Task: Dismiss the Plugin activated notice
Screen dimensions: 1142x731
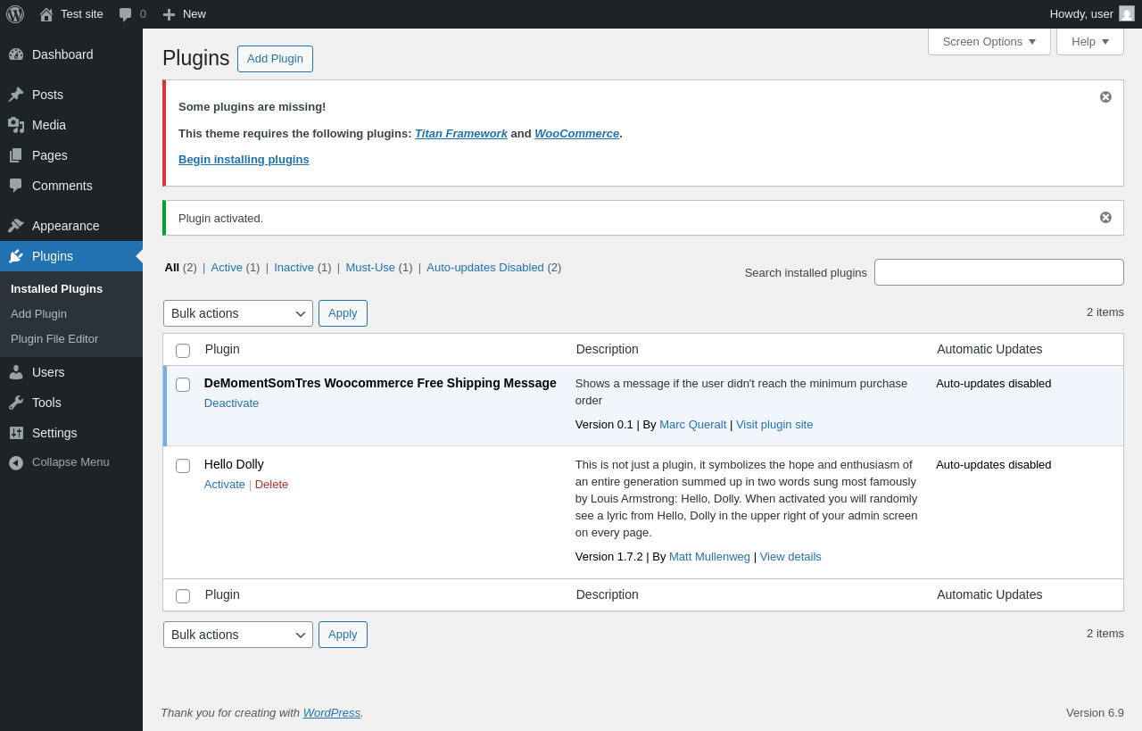Action: pos(1105,218)
